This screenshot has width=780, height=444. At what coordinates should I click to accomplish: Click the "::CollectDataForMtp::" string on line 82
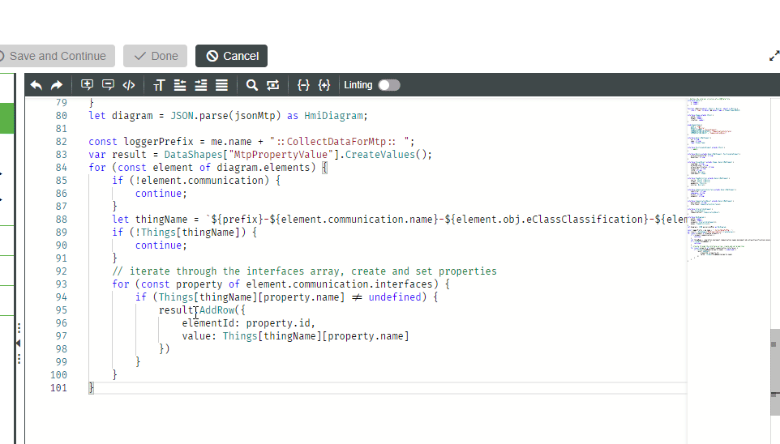tap(341, 142)
